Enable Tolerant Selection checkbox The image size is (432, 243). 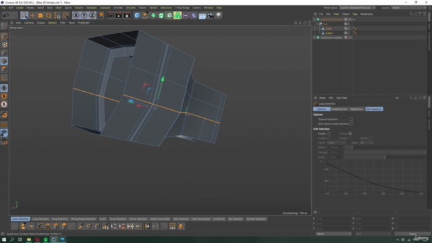(x=351, y=119)
